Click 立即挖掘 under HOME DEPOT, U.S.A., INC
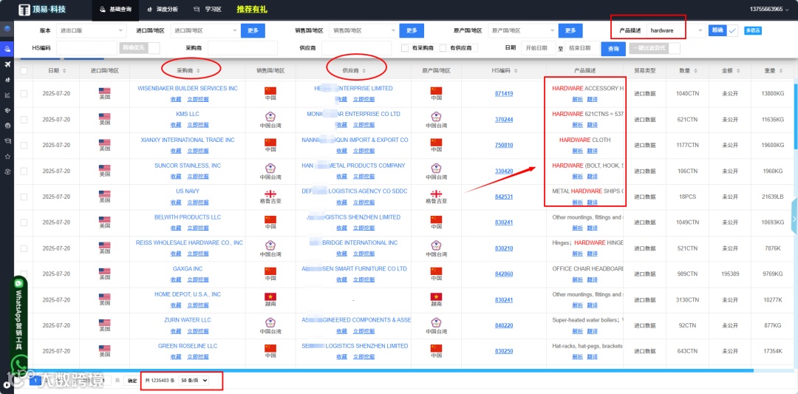This screenshot has width=798, height=394. point(198,305)
